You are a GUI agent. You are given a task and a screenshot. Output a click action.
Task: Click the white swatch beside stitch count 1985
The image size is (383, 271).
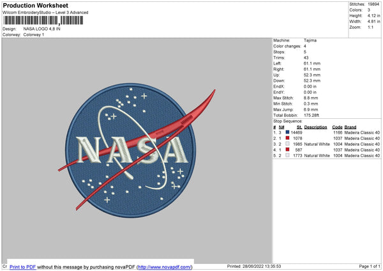click(287, 144)
